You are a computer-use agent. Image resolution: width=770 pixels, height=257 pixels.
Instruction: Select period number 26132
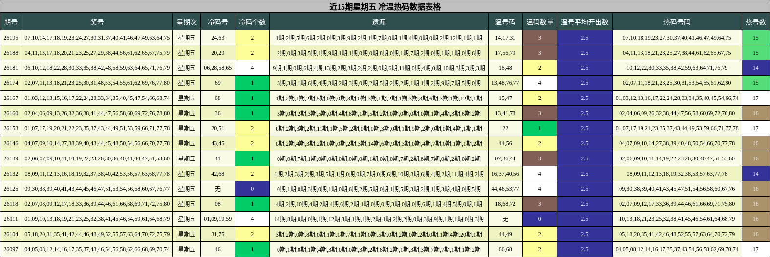(x=11, y=174)
